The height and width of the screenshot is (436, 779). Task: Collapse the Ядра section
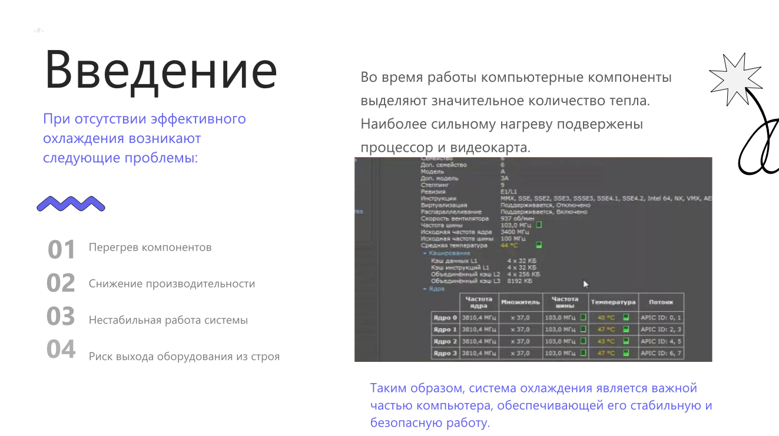pos(425,289)
